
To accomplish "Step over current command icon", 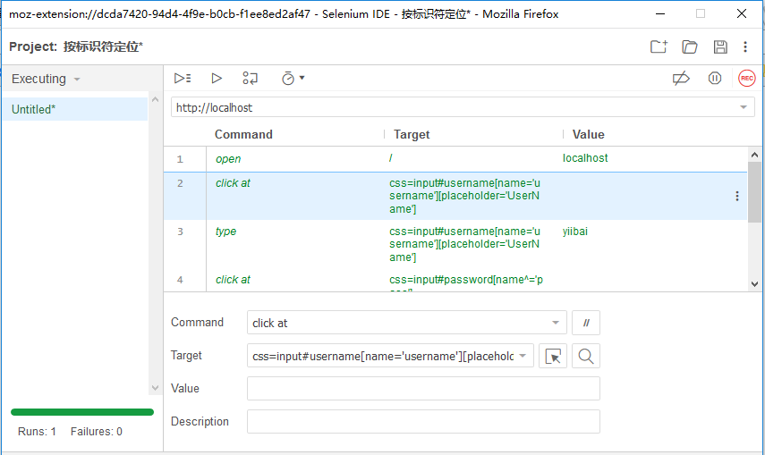I will [250, 78].
